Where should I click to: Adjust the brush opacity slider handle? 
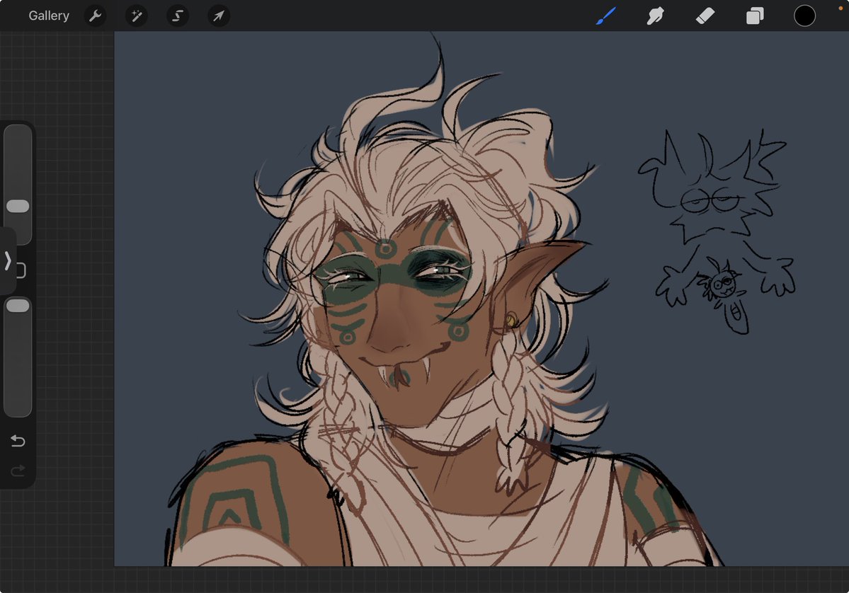tap(18, 306)
